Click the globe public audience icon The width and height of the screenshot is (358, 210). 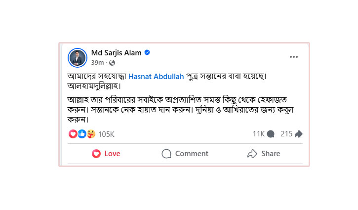click(x=112, y=63)
